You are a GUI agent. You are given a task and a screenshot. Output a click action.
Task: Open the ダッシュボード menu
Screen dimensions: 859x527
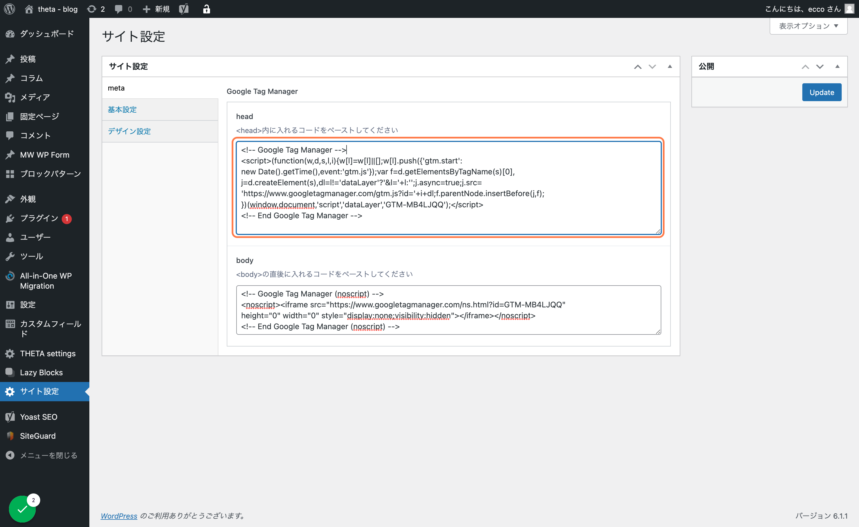(x=45, y=34)
